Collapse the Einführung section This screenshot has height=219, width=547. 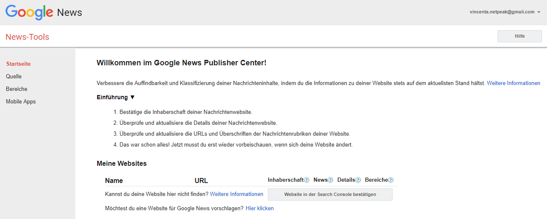click(116, 97)
